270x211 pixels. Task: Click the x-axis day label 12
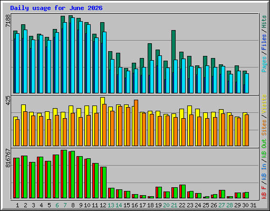click(x=103, y=205)
